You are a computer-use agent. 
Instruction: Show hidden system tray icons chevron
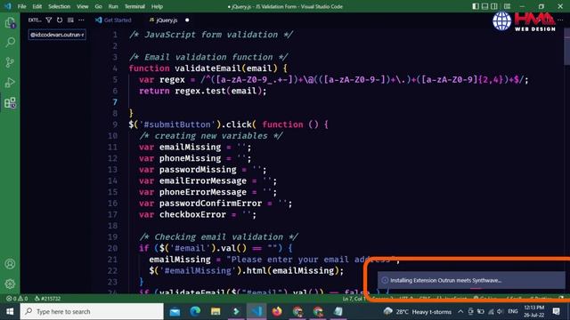[460, 311]
